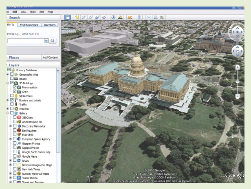This screenshot has height=189, width=251.
Task: Toggle sunlight across the landscape icon
Action: (121, 18)
